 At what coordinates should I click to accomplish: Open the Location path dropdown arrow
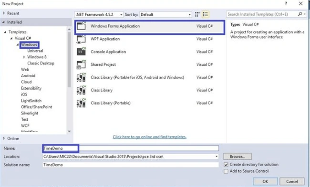(217, 156)
